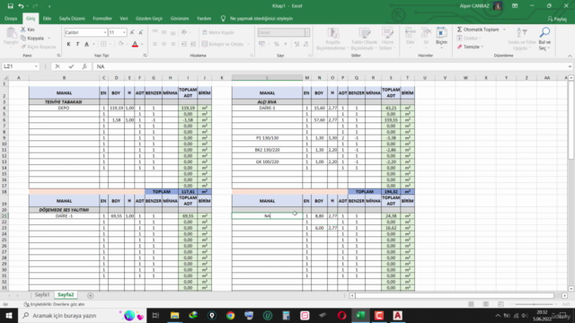This screenshot has width=575, height=323.
Task: Adjust the zoom slider in status bar
Action: (535, 304)
